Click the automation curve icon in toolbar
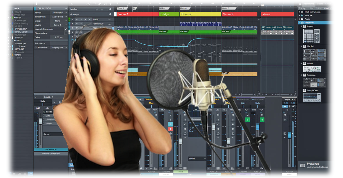 tap(88, 4)
